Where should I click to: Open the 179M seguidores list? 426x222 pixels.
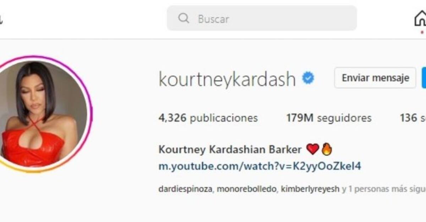click(x=329, y=118)
